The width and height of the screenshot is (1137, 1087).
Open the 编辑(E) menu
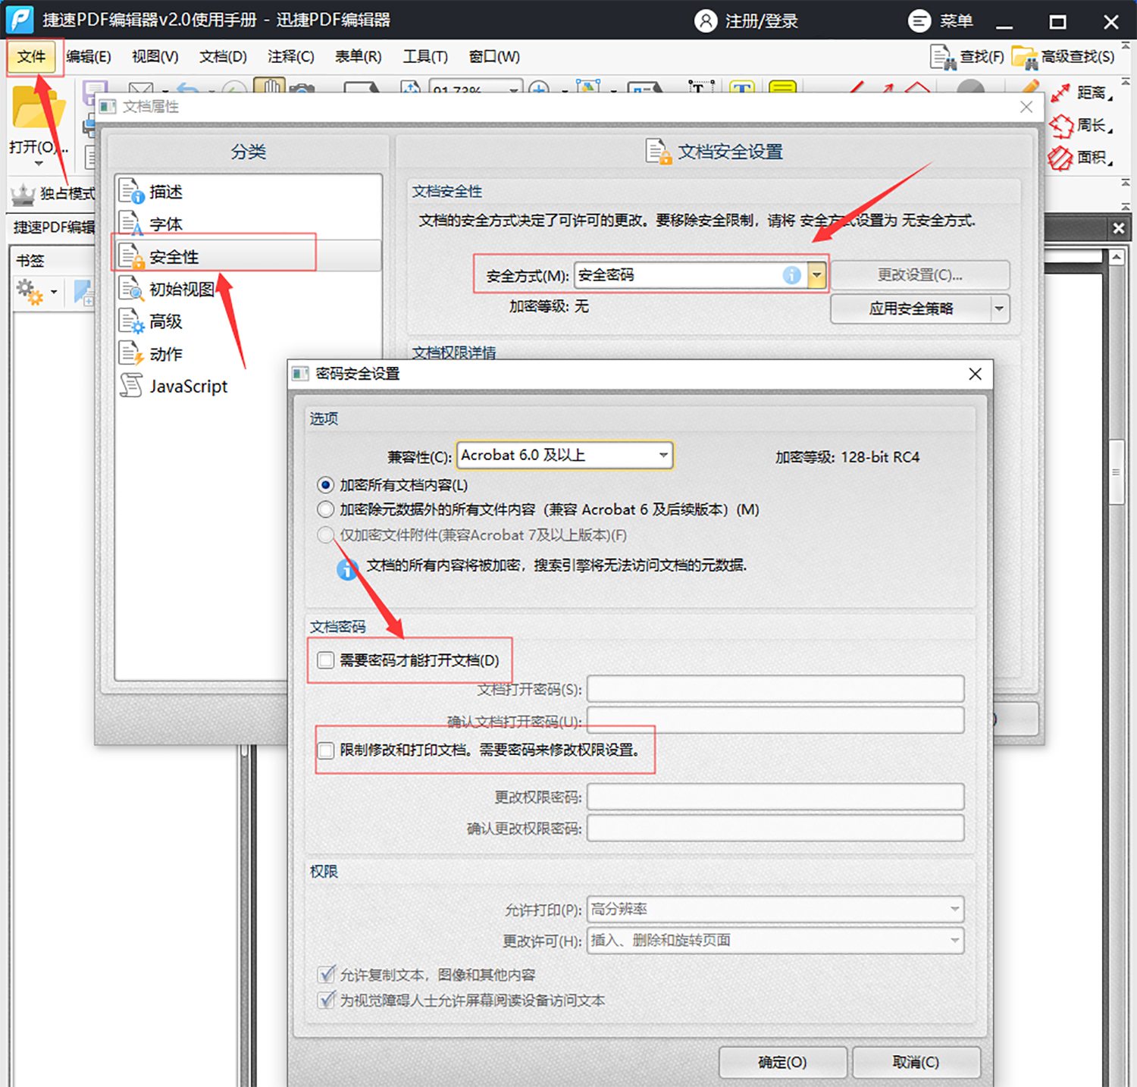click(x=89, y=57)
